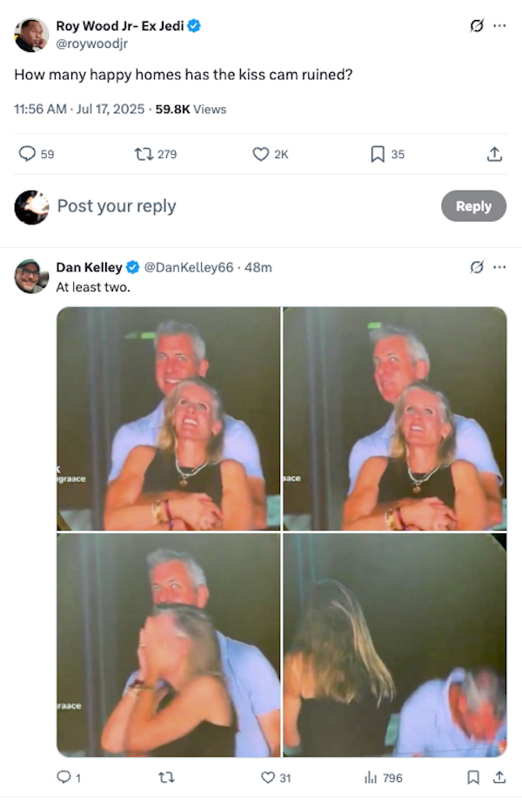Open @DanKelley66 handle link
Image resolution: width=522 pixels, height=803 pixels.
pyautogui.click(x=189, y=267)
